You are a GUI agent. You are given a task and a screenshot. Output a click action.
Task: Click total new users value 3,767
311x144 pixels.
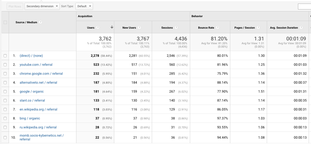[143, 39]
